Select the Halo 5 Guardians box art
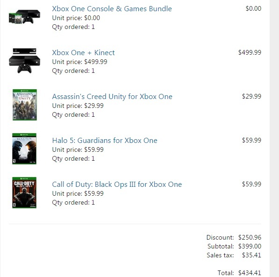Screen dimensions: 279x277 pyautogui.click(x=24, y=149)
